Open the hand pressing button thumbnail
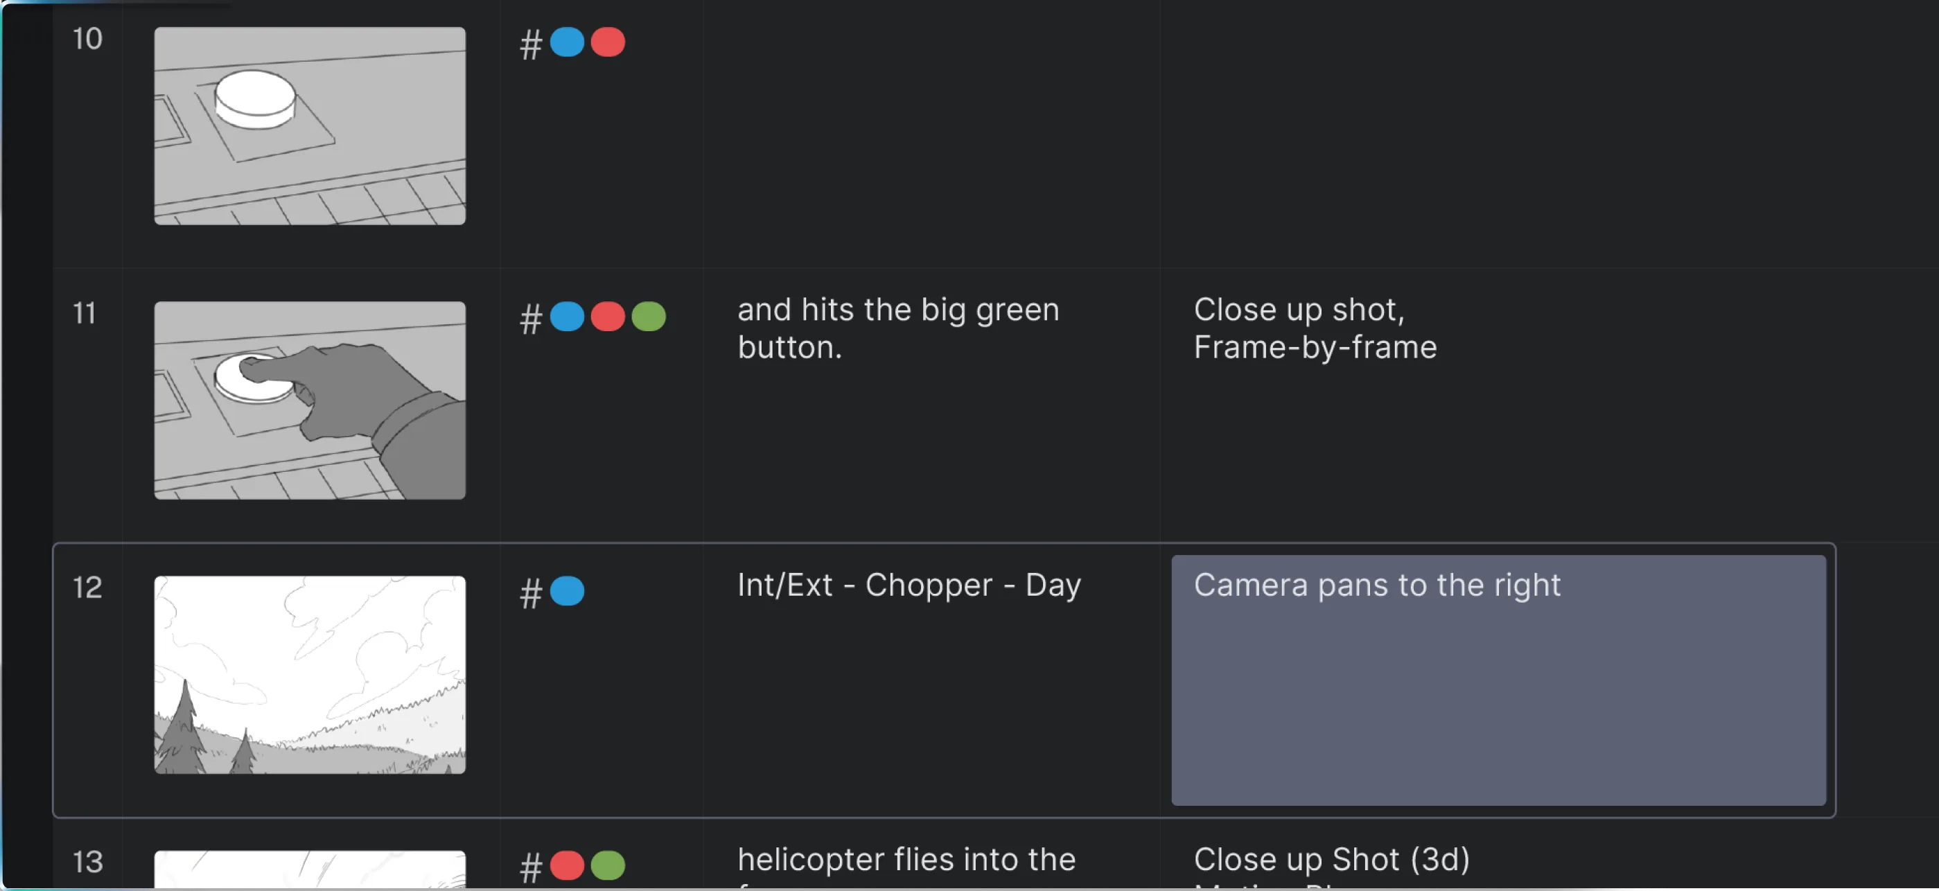1939x891 pixels. point(309,400)
